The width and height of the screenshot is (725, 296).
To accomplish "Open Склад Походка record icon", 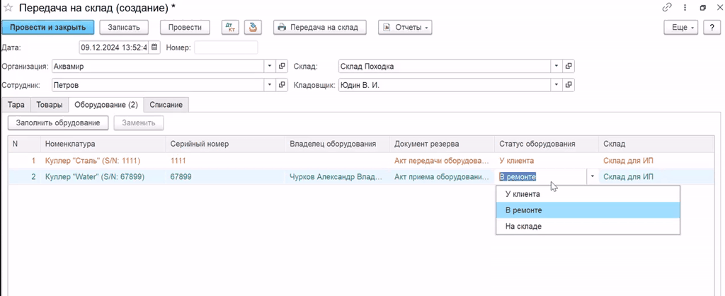I will click(569, 67).
